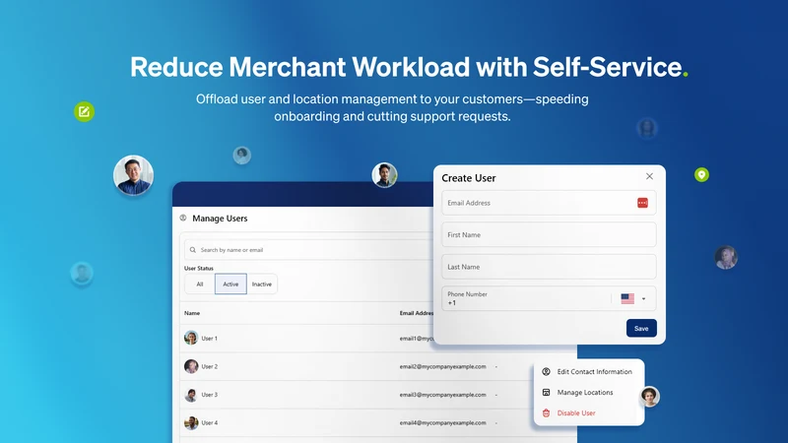Click the User 4 name text
This screenshot has height=443, width=788.
click(210, 423)
